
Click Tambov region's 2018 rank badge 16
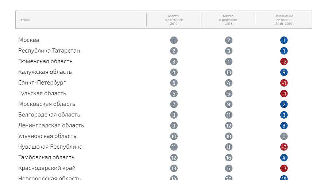(228, 158)
